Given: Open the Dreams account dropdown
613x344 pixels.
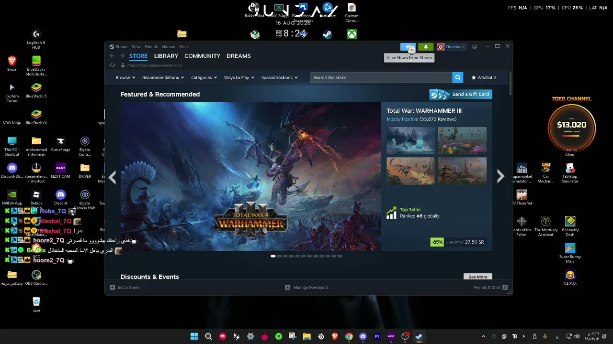Looking at the screenshot, I should (451, 47).
